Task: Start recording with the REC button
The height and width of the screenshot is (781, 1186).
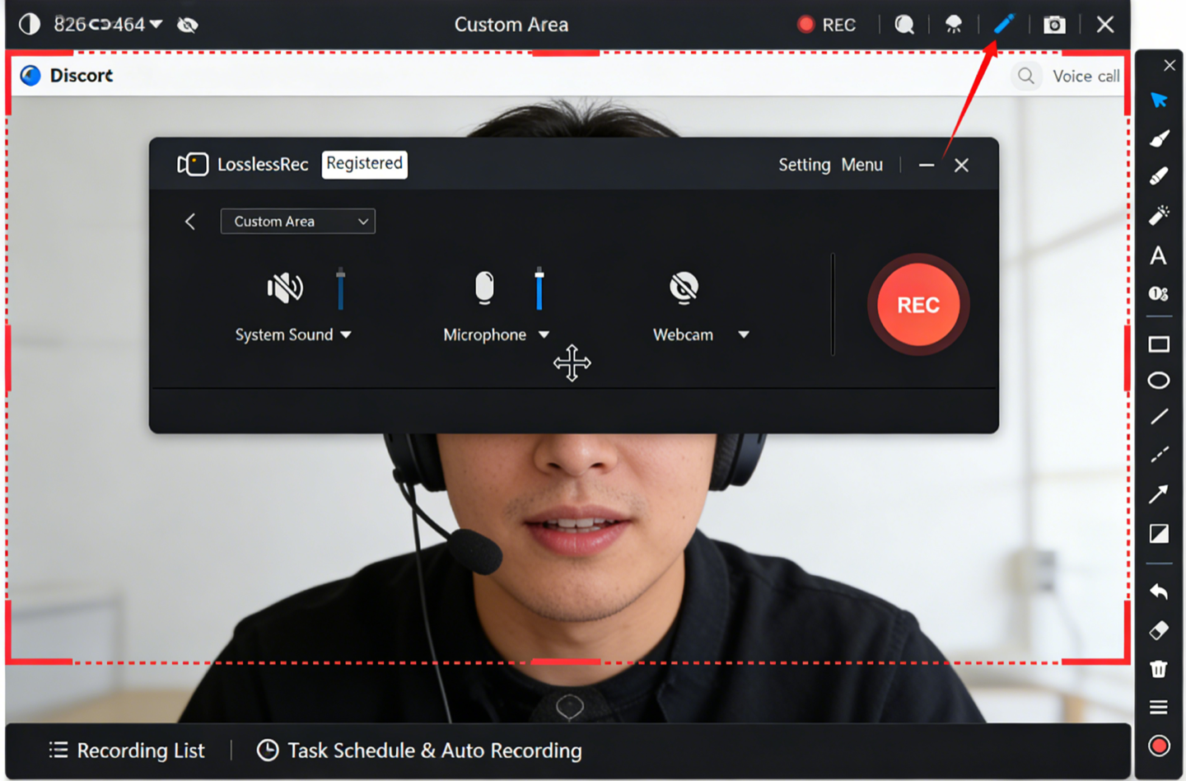Action: point(918,304)
